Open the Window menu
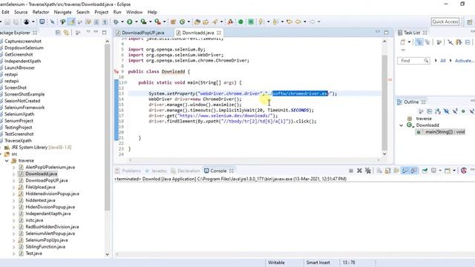475x267 pixels. pos(134,12)
